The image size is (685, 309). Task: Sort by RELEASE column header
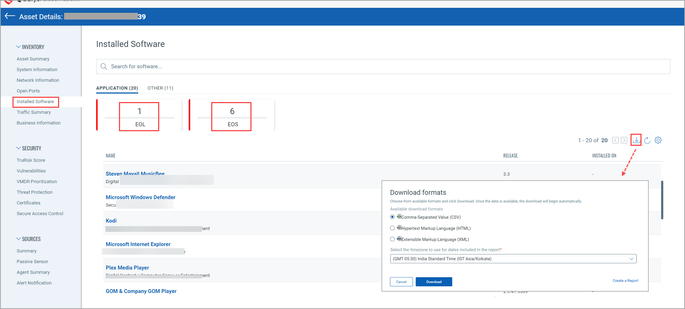pos(510,156)
